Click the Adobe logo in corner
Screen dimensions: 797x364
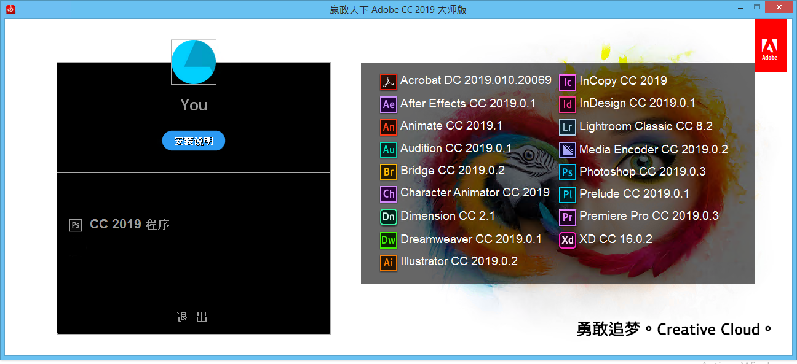pos(770,46)
